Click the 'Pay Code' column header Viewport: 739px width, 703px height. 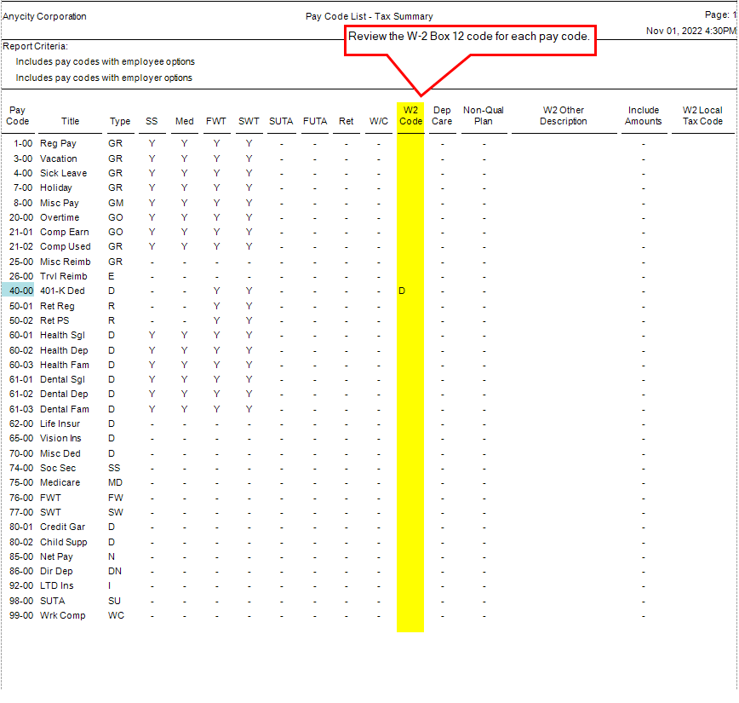[17, 116]
